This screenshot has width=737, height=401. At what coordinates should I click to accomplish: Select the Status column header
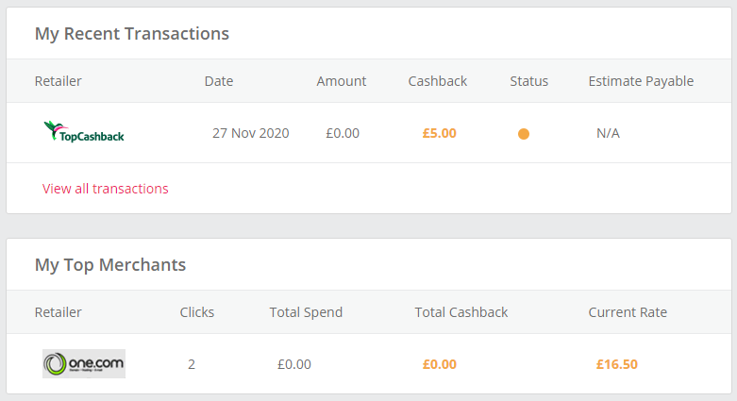[528, 81]
